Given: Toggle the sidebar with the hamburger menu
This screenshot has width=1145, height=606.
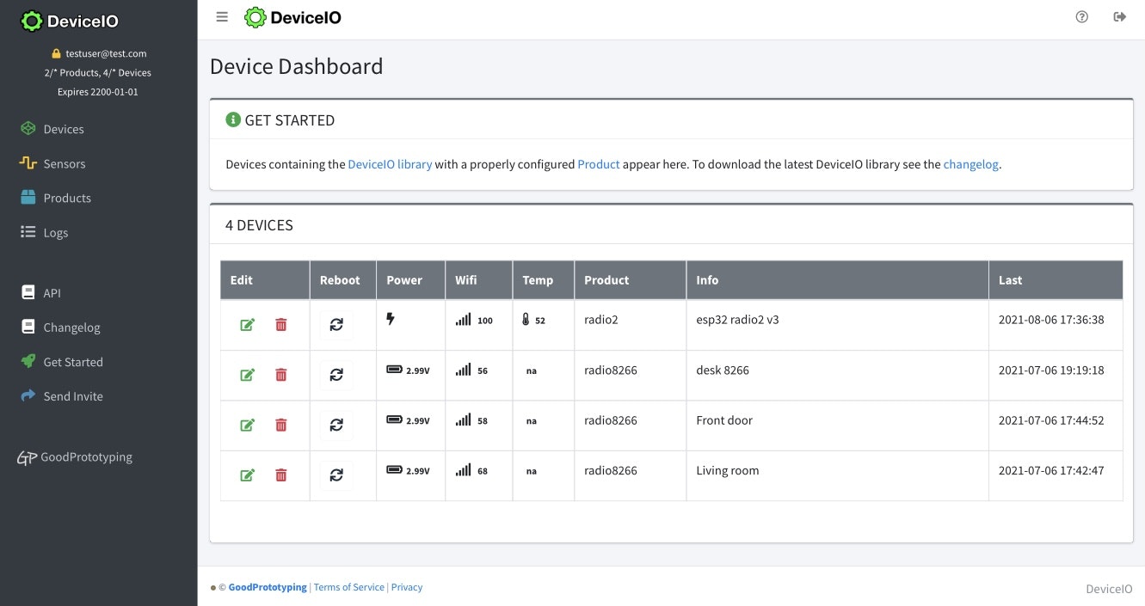Looking at the screenshot, I should [x=221, y=15].
